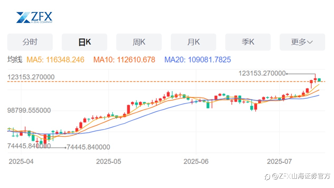Viewport: 334px width, 188px height.
Task: Click the 2025-04 date axis label
Action: [21, 161]
